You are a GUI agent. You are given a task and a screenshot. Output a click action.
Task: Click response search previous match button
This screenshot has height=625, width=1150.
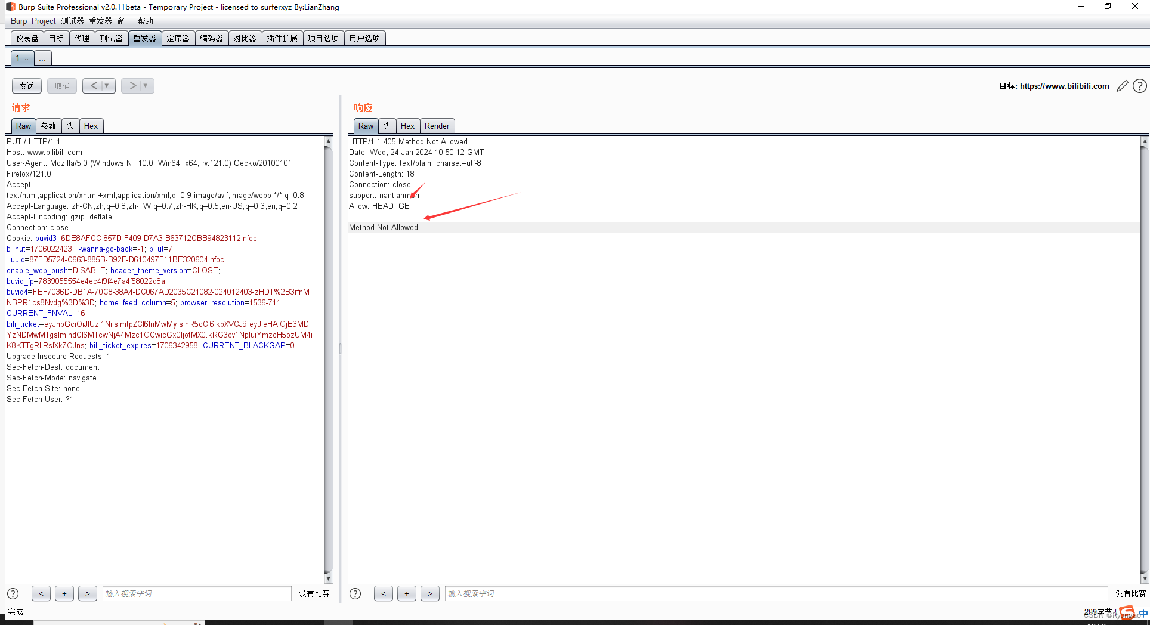pyautogui.click(x=384, y=593)
